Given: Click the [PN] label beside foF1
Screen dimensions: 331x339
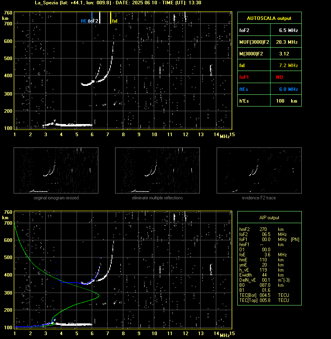Looking at the screenshot, I should pyautogui.click(x=295, y=240).
